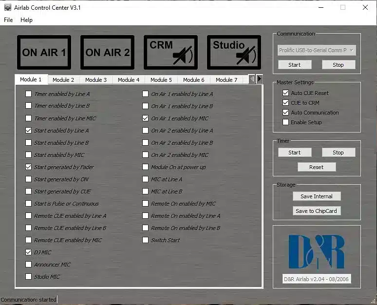
Task: Open the File menu
Action: point(8,20)
